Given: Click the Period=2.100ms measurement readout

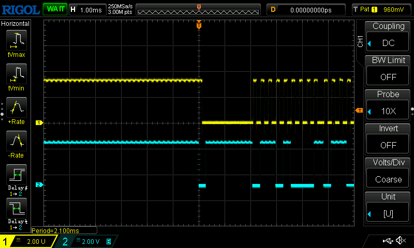Looking at the screenshot, I should point(63,231).
